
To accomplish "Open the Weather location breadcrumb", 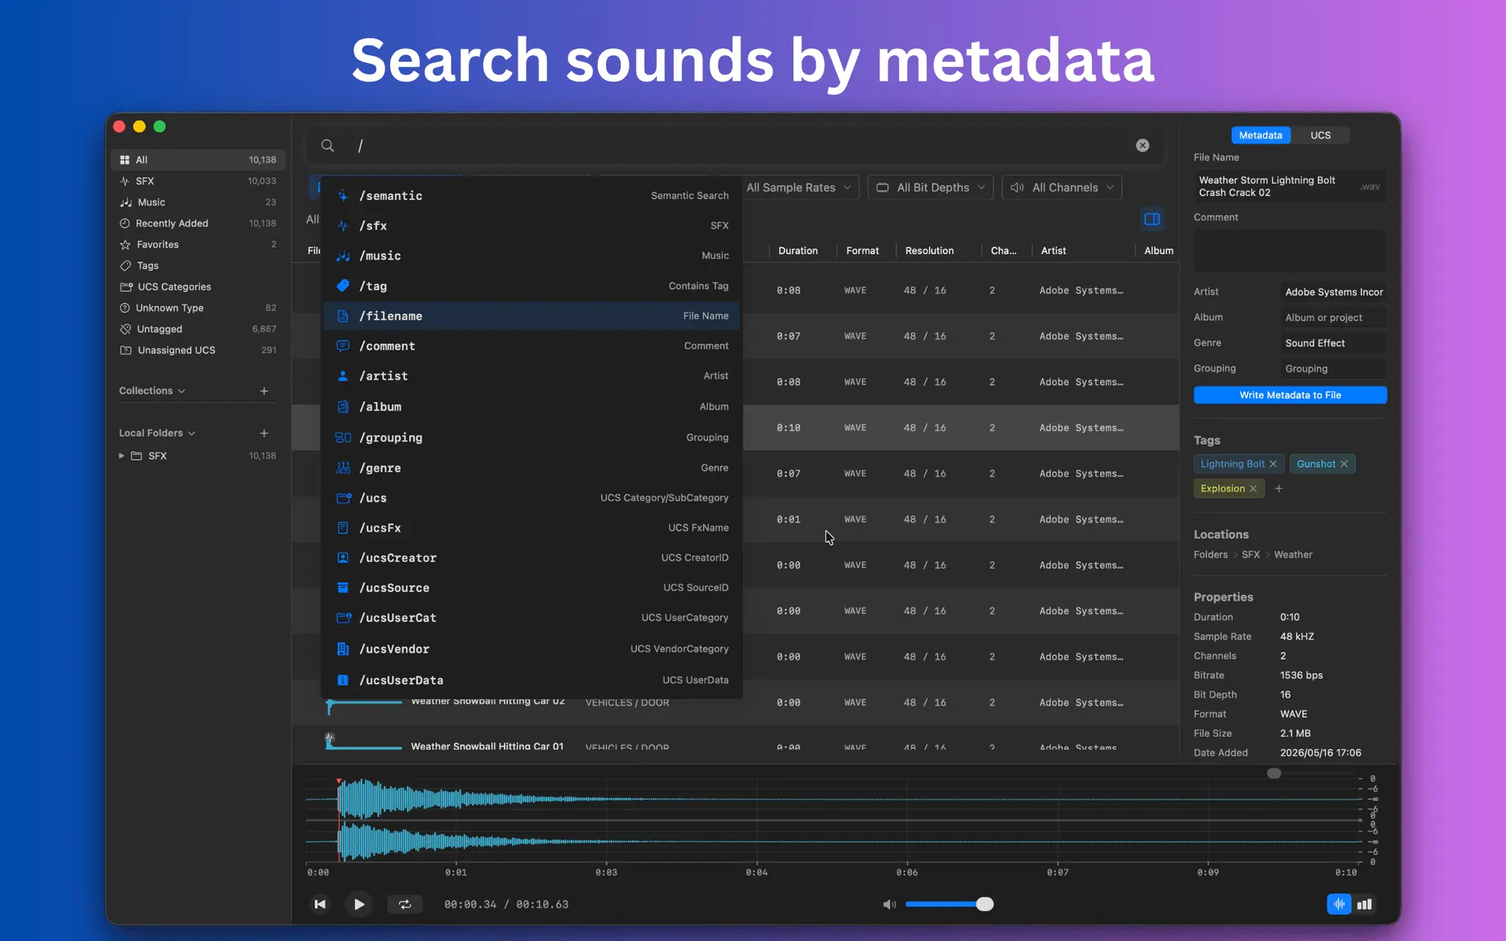I will (1293, 555).
